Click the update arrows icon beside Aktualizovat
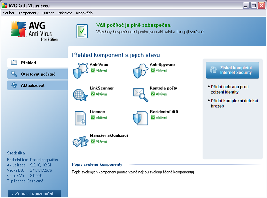267x198 pixels. tap(14, 85)
